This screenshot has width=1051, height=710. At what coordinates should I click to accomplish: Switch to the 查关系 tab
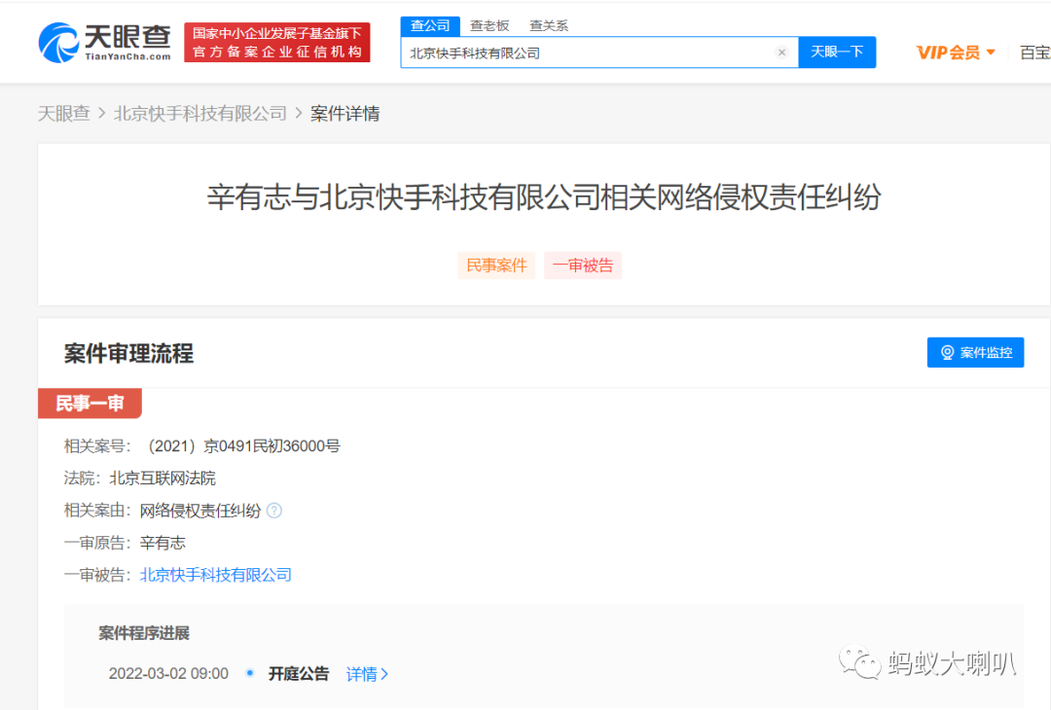tap(549, 26)
